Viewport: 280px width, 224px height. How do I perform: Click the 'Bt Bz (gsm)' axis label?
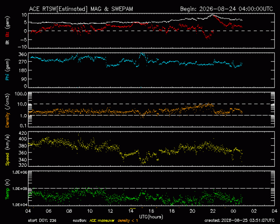tap(7, 30)
